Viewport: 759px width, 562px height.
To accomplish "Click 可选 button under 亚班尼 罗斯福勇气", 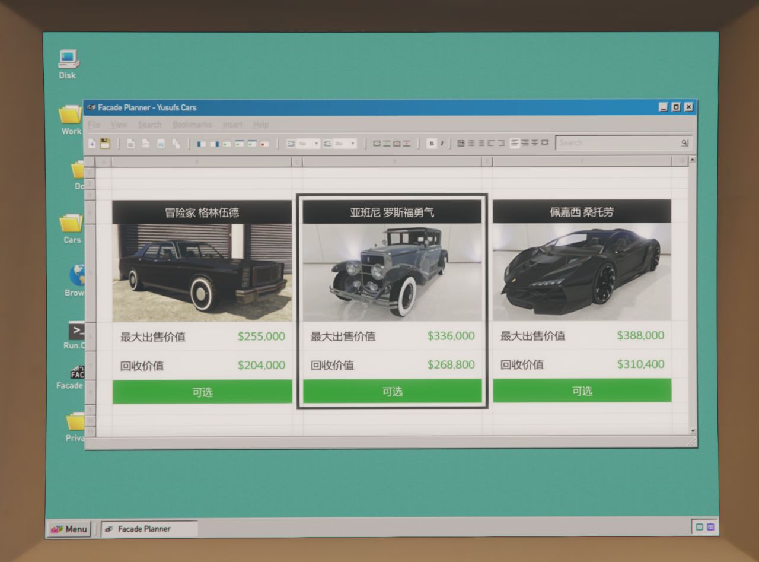I will [x=392, y=392].
